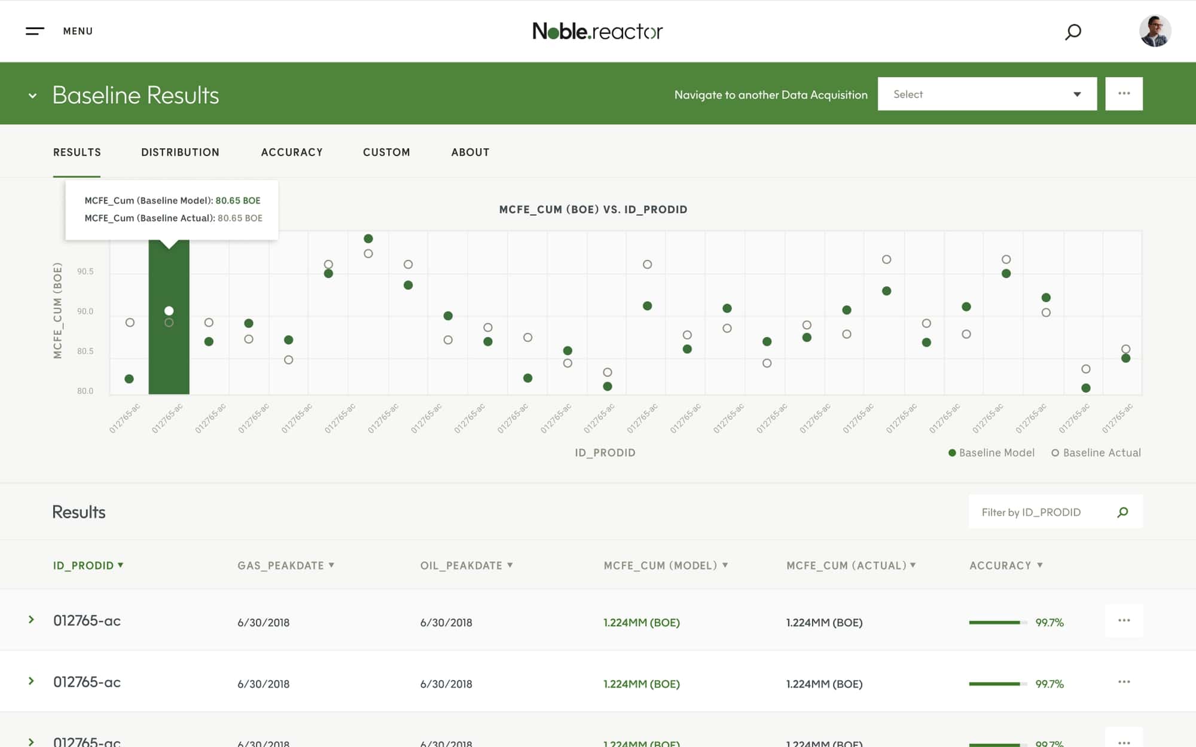Select the ABOUT tab label
1196x747 pixels.
469,152
